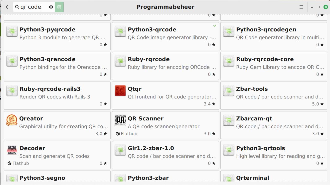The width and height of the screenshot is (330, 185).
Task: Click the Qtqr red QR icon
Action: click(x=120, y=91)
